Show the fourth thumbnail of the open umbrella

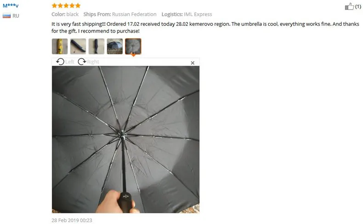tap(115, 46)
